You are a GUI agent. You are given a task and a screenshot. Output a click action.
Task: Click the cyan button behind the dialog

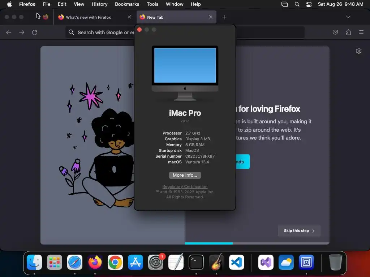point(242,162)
